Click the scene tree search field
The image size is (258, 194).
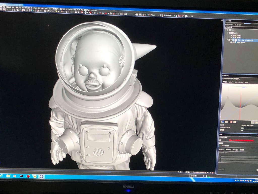tap(242, 25)
